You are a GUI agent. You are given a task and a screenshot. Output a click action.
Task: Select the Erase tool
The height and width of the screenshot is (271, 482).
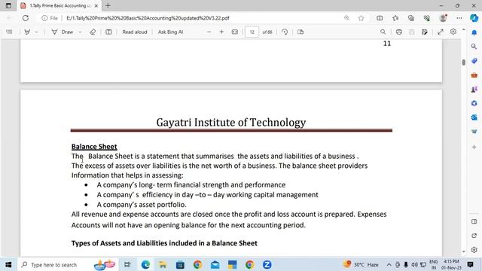(x=93, y=32)
